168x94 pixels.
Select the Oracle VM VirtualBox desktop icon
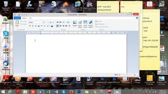90,81
